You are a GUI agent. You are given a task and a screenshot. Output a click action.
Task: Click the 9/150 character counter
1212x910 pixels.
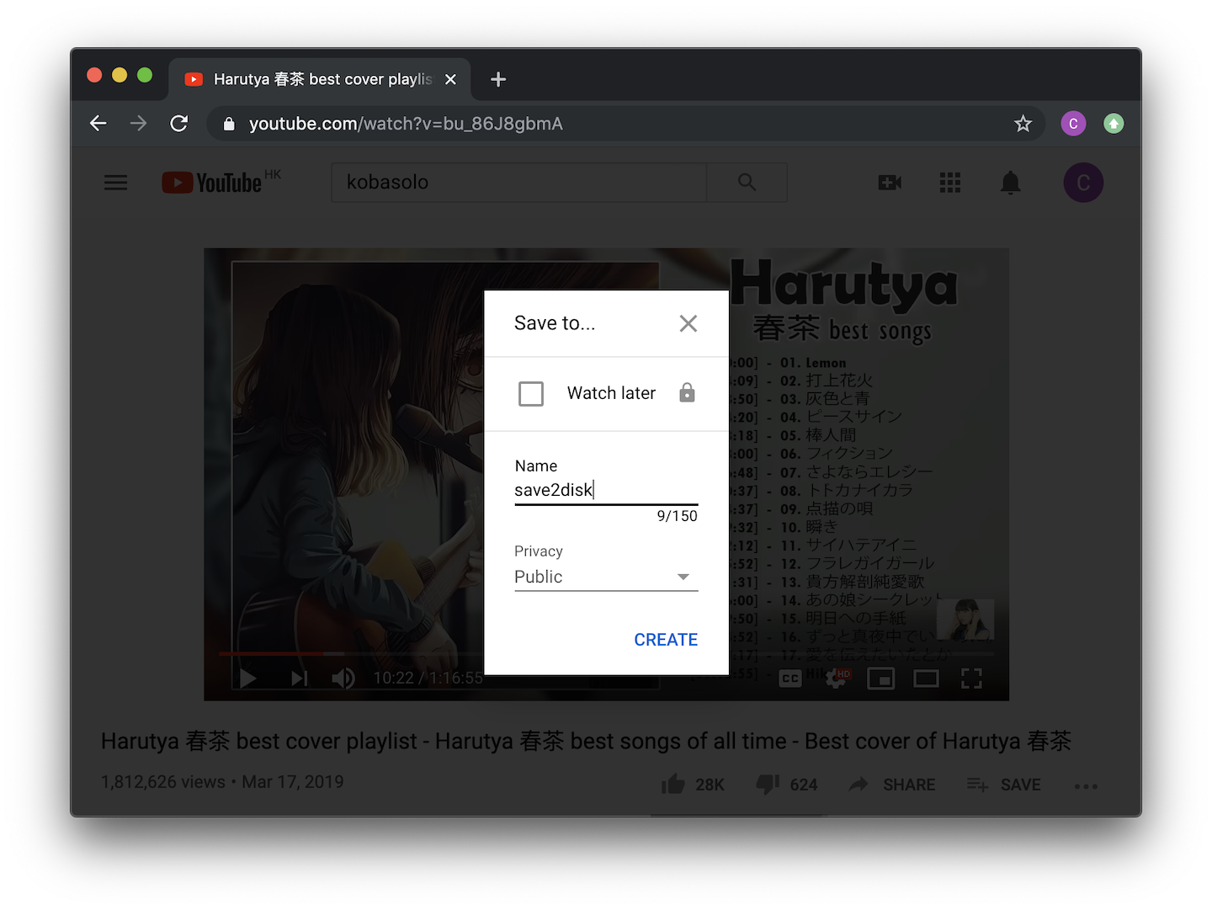[678, 516]
